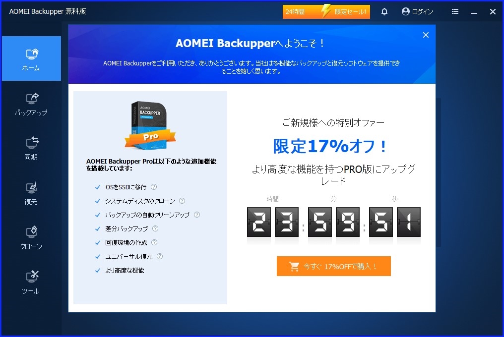
Task: Click 今すぐ 17%OFFで購入 button
Action: pyautogui.click(x=334, y=266)
